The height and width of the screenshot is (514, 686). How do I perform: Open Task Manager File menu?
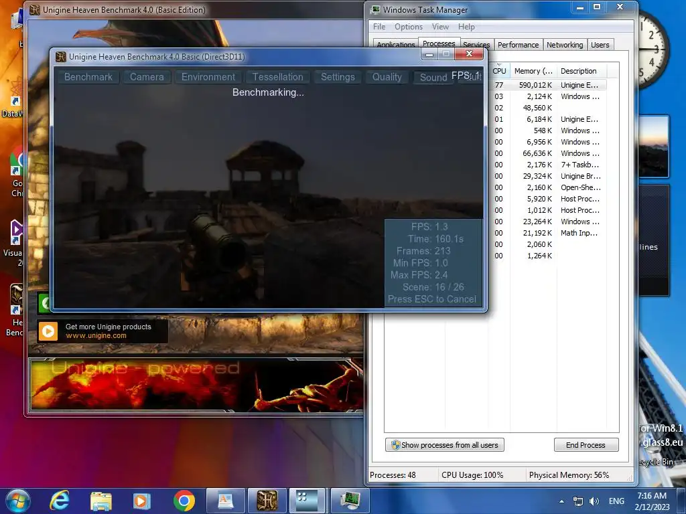[x=379, y=27]
